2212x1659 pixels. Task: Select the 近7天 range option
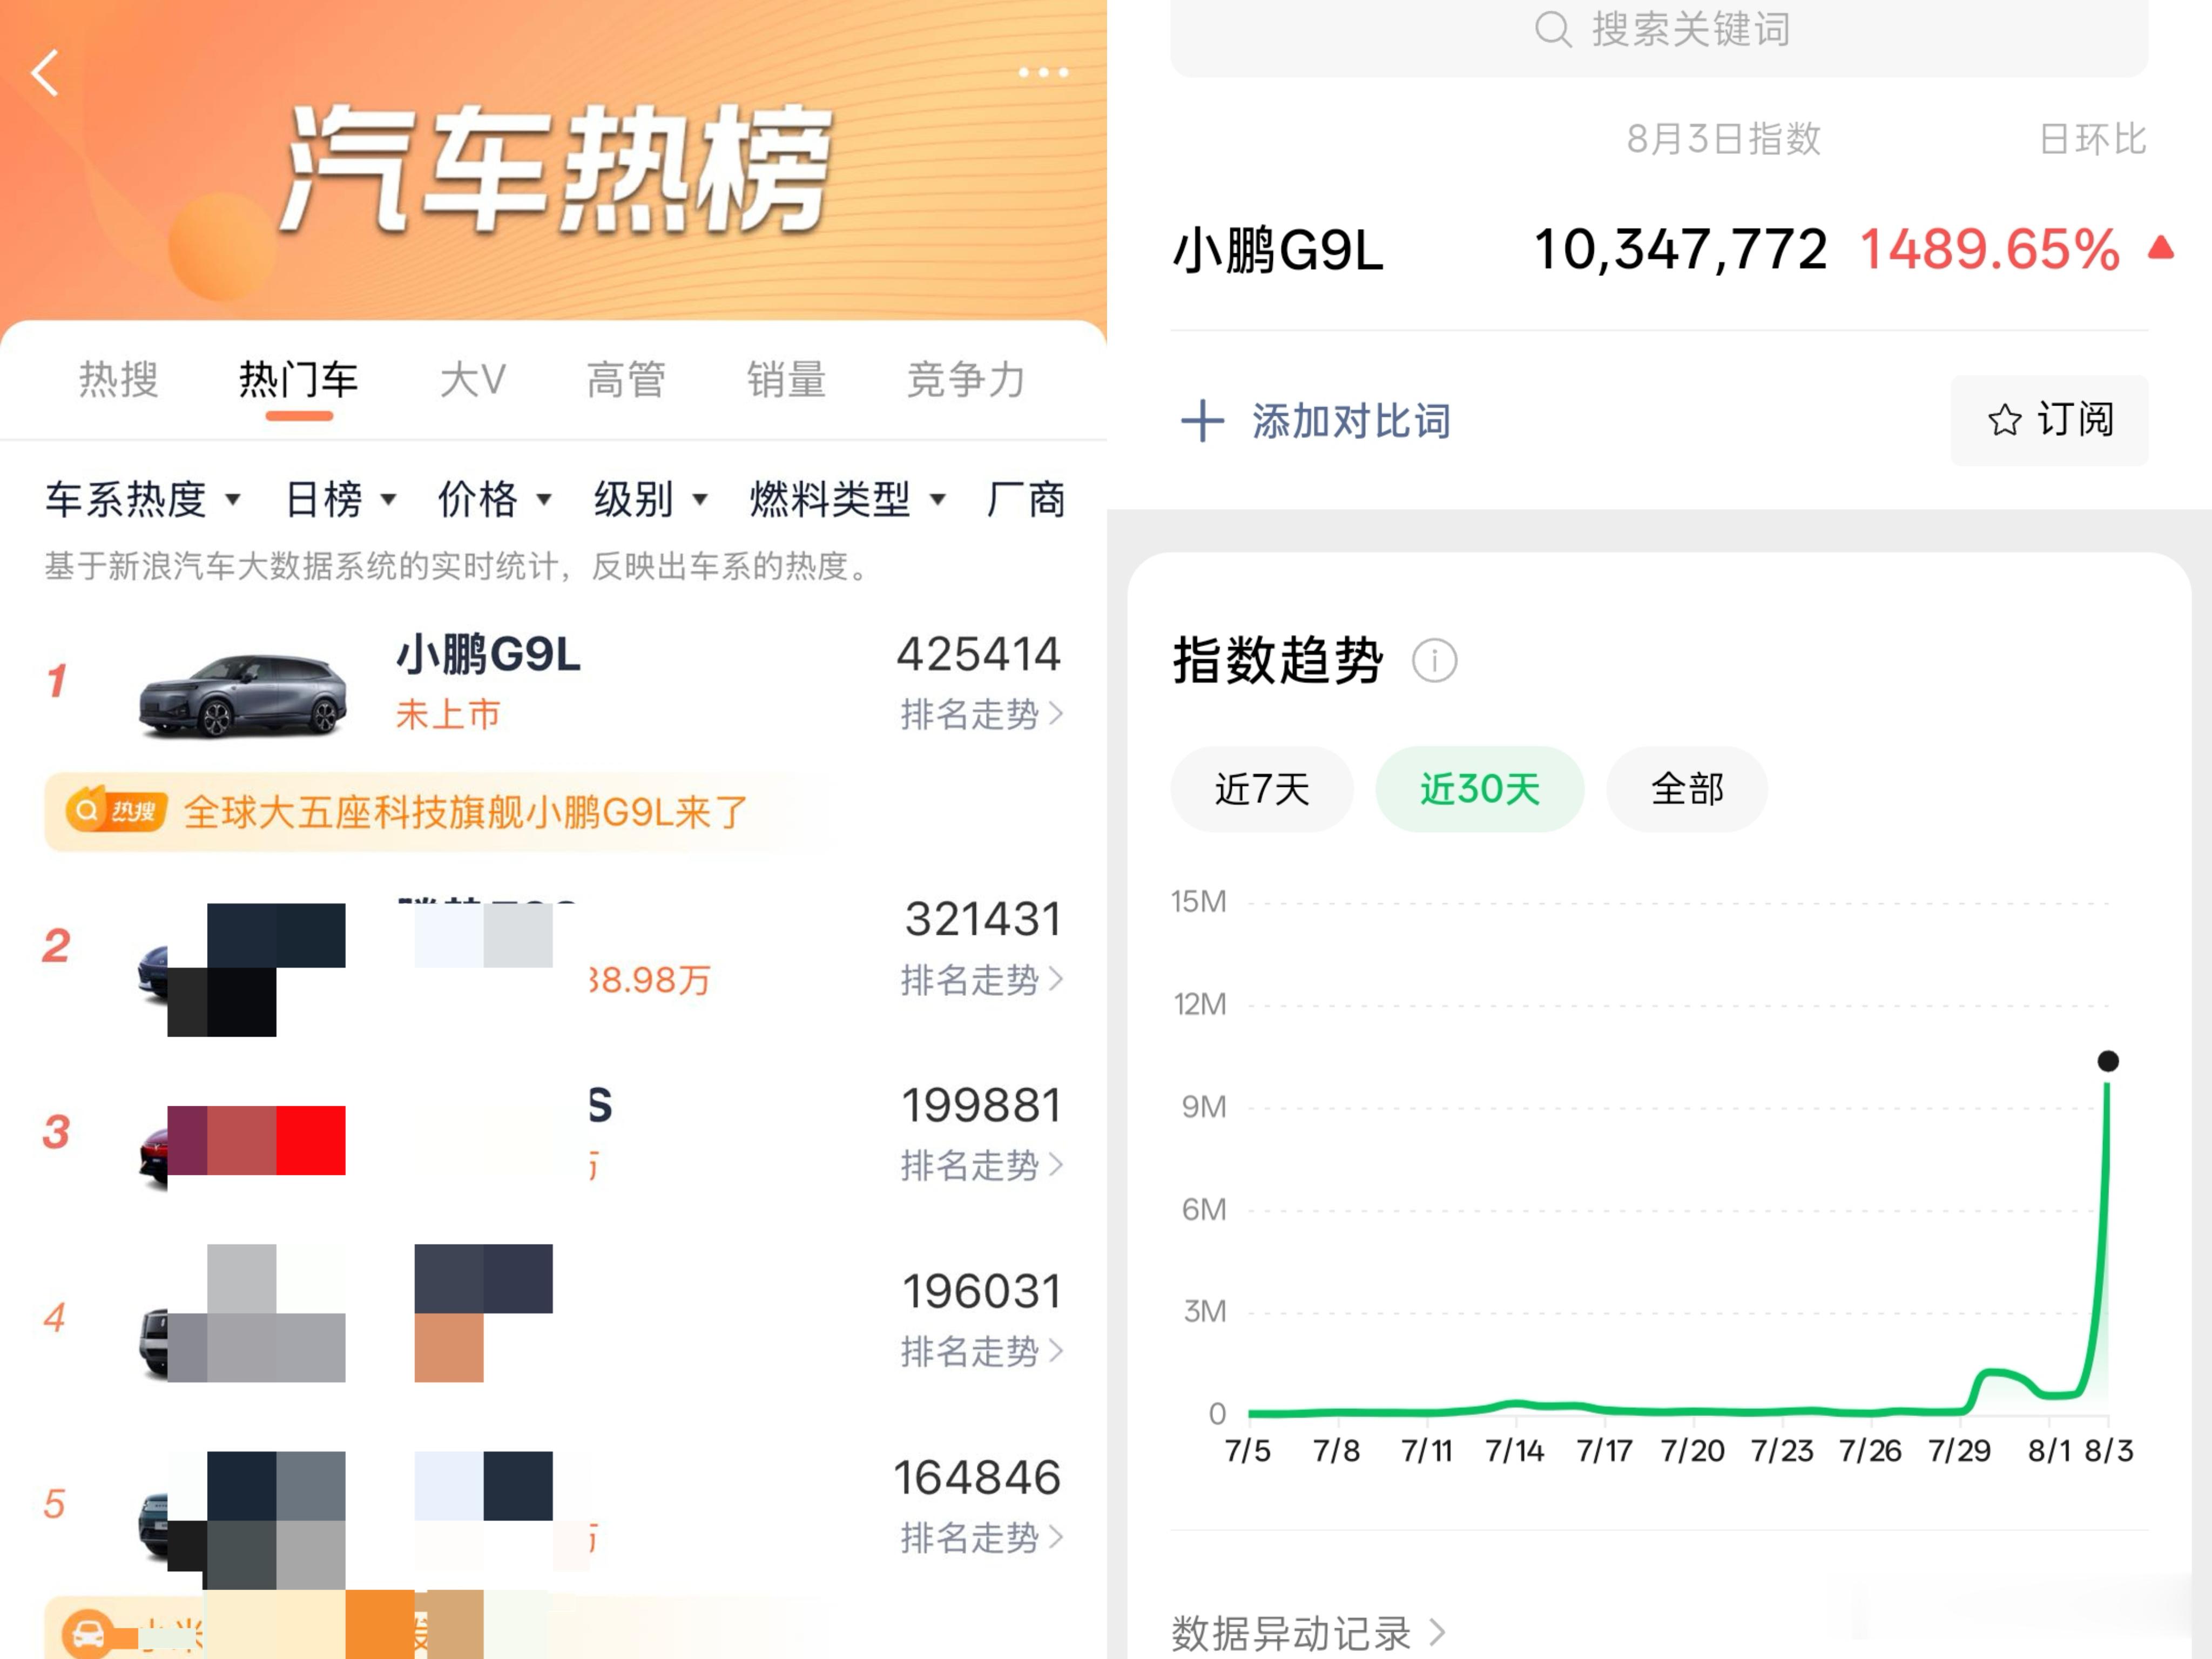pyautogui.click(x=1262, y=789)
